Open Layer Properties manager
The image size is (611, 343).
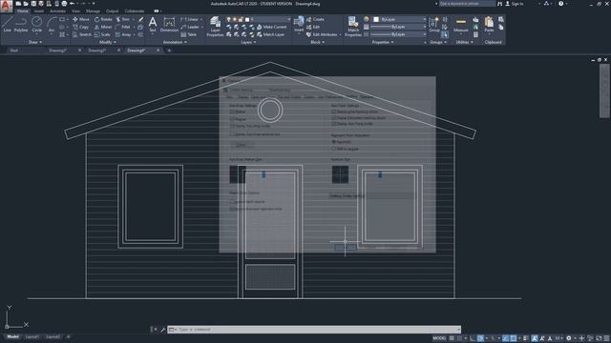[x=215, y=27]
